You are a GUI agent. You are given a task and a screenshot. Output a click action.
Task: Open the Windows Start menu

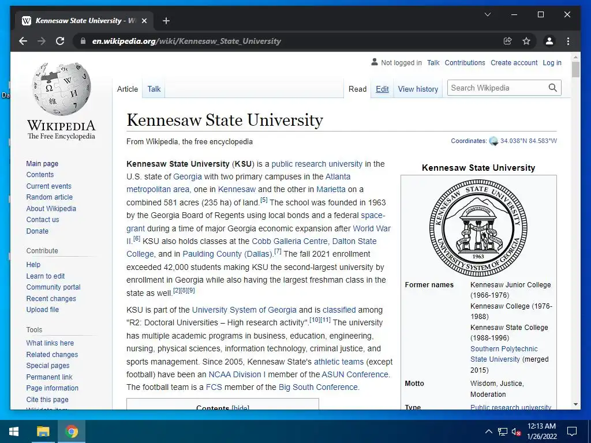point(14,431)
